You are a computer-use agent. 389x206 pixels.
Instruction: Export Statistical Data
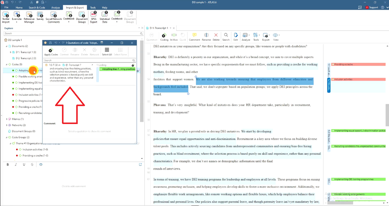[x=105, y=17]
